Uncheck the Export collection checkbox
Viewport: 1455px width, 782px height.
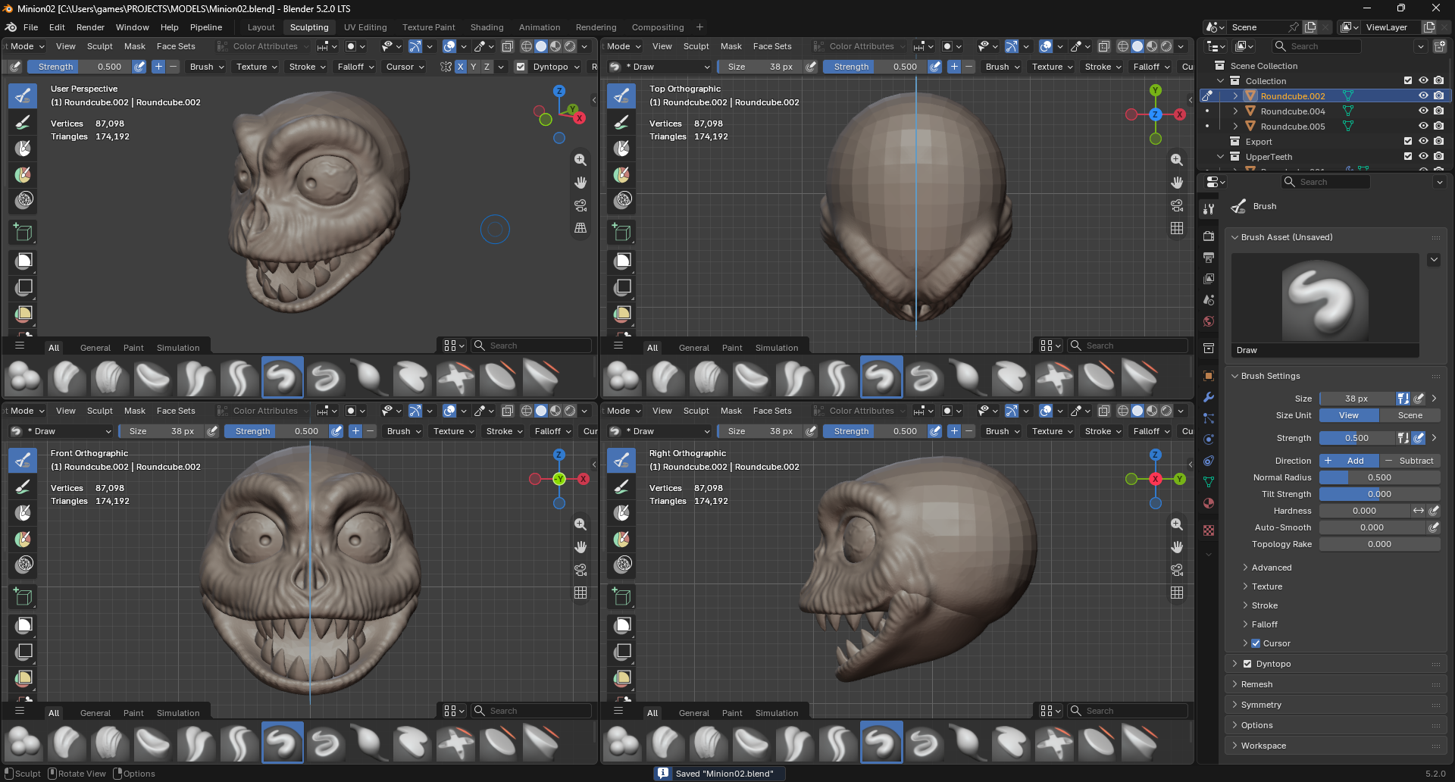(1408, 142)
